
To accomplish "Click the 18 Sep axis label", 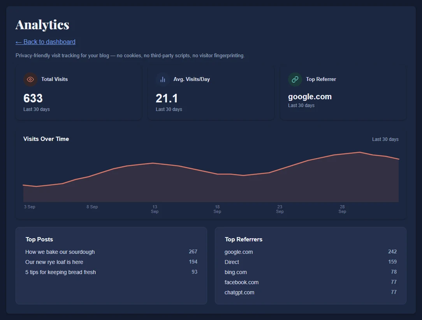I will pyautogui.click(x=217, y=209).
